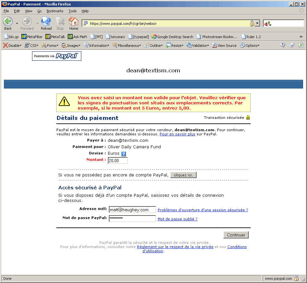Click the PayPal favicon in the address bar
The width and height of the screenshot is (307, 283).
pos(85,23)
